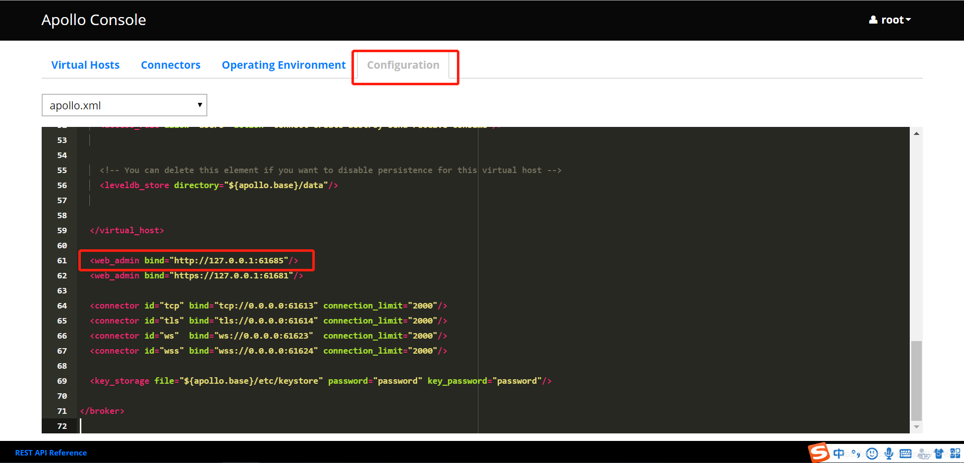The image size is (964, 463).
Task: Select the Configuration tab
Action: click(403, 65)
